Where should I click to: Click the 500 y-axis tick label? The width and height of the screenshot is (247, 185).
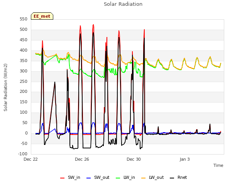tap(24, 29)
